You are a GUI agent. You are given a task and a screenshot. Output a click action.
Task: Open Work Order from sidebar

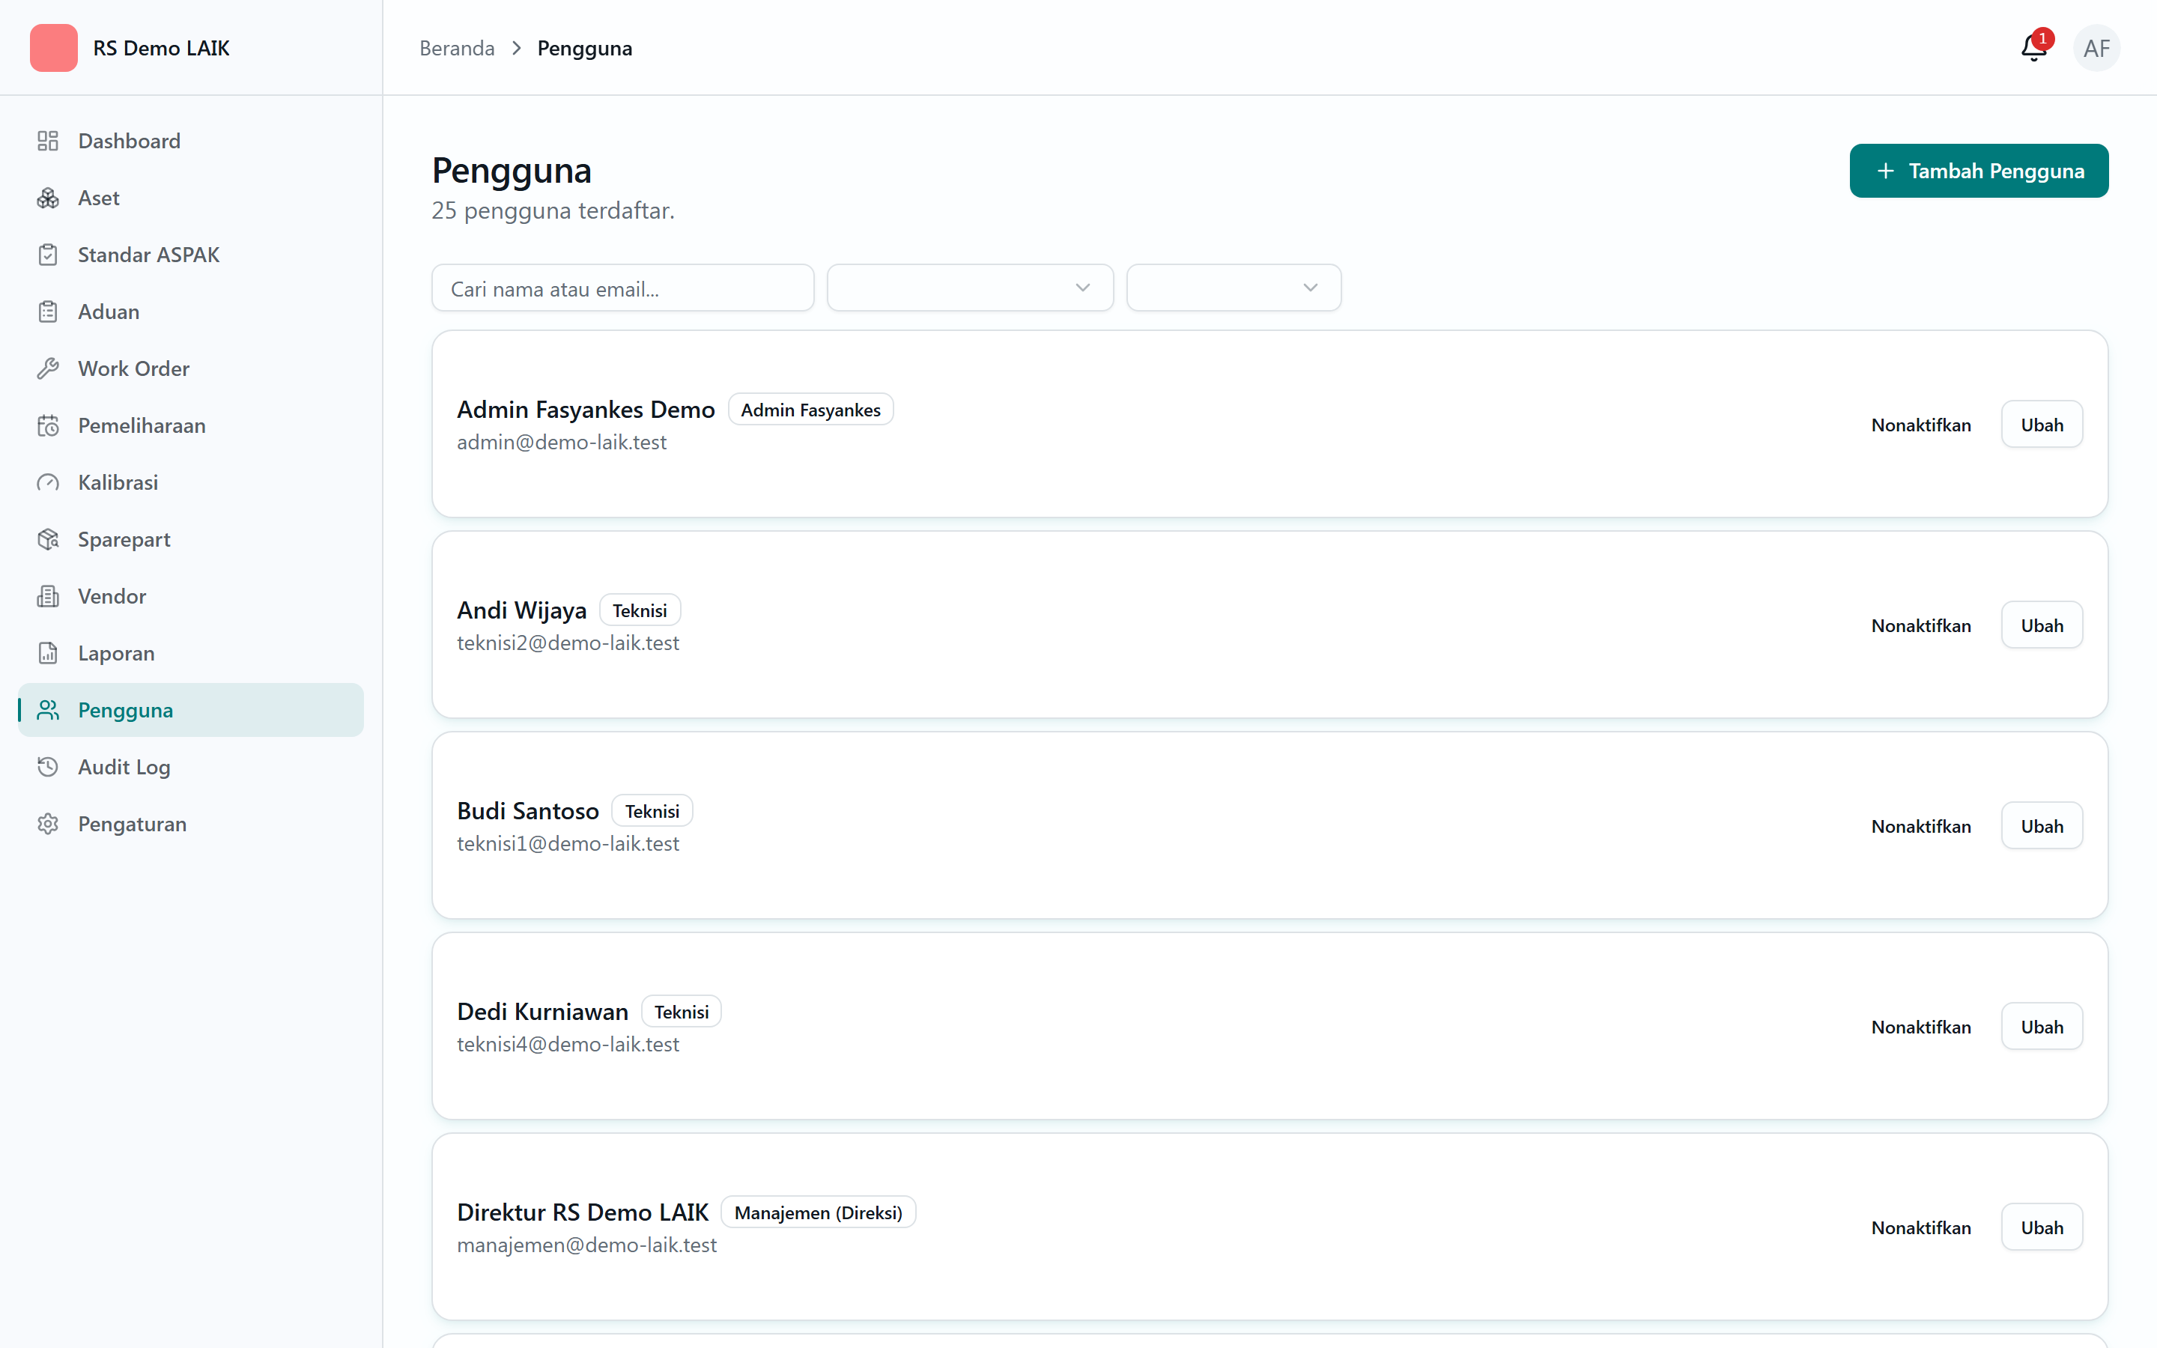point(191,369)
